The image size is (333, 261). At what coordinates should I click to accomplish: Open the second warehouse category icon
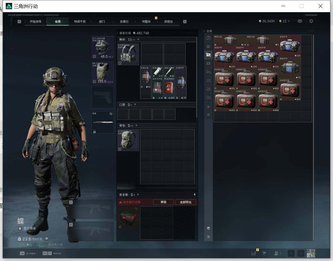tap(209, 46)
